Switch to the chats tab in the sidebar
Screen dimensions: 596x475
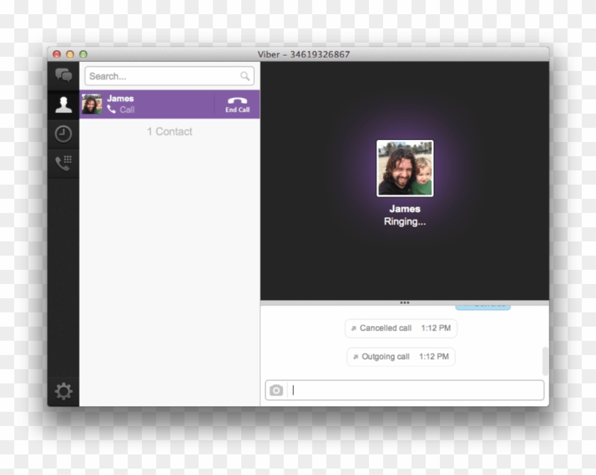(62, 74)
